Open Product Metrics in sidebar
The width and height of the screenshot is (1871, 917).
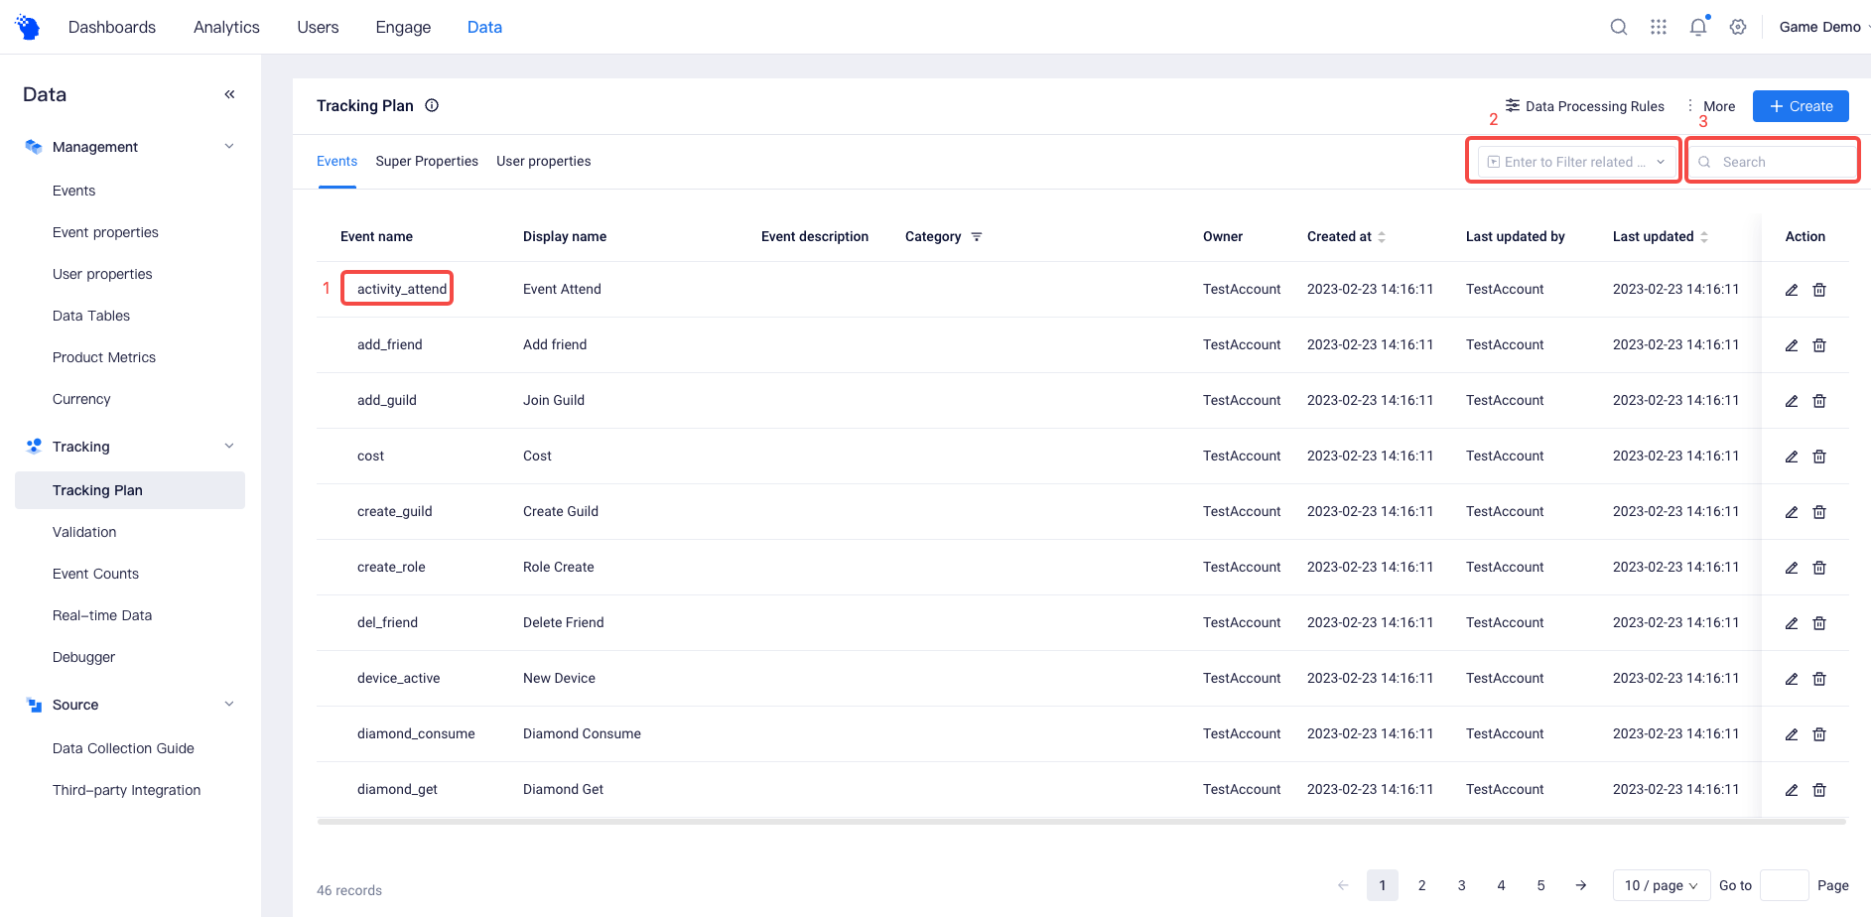(104, 357)
